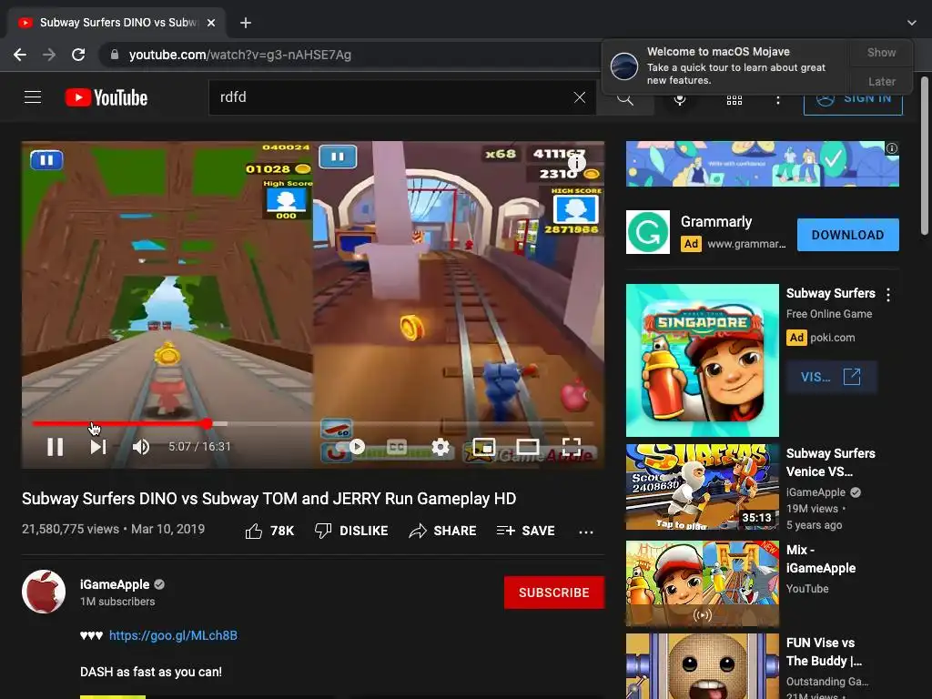Click the Grammarly DOWNLOAD button
This screenshot has width=932, height=699.
pos(847,235)
